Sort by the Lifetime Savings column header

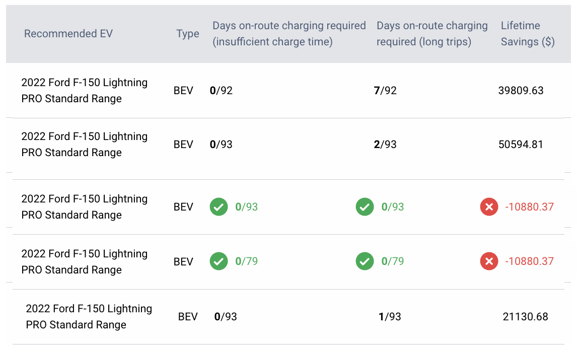527,34
